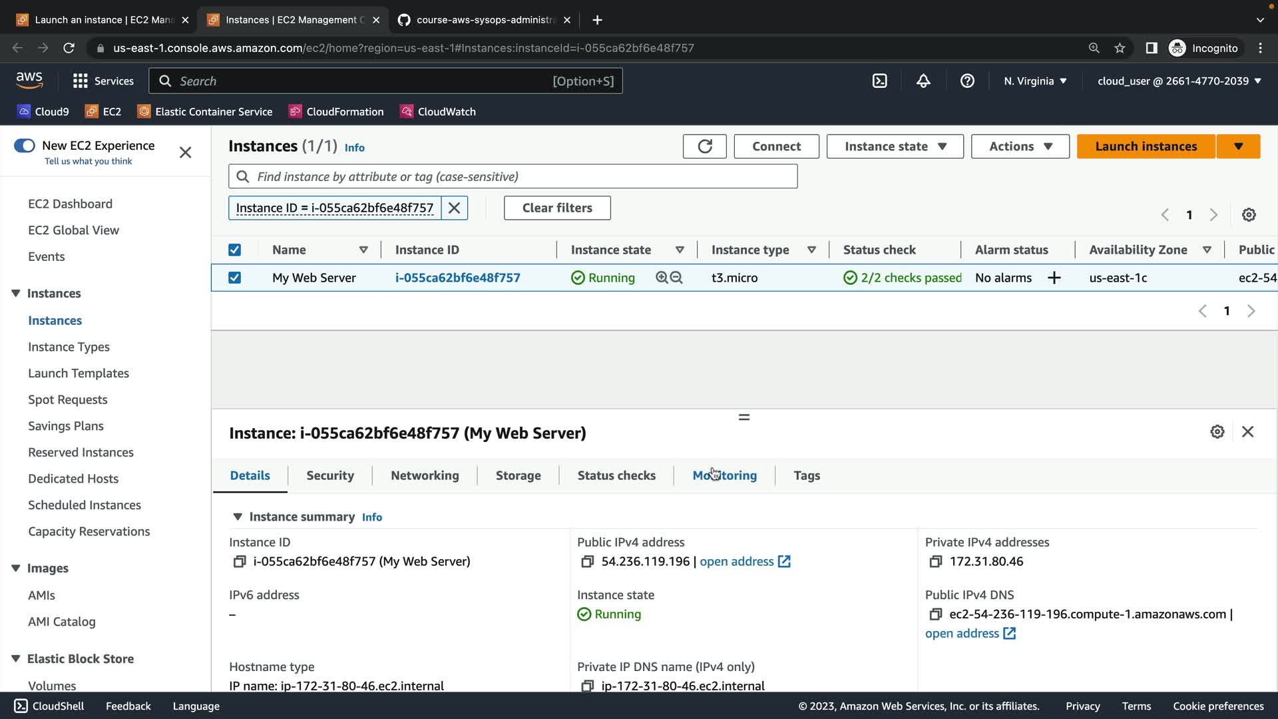Copy the public IPv4 address
This screenshot has width=1278, height=719.
coord(587,562)
